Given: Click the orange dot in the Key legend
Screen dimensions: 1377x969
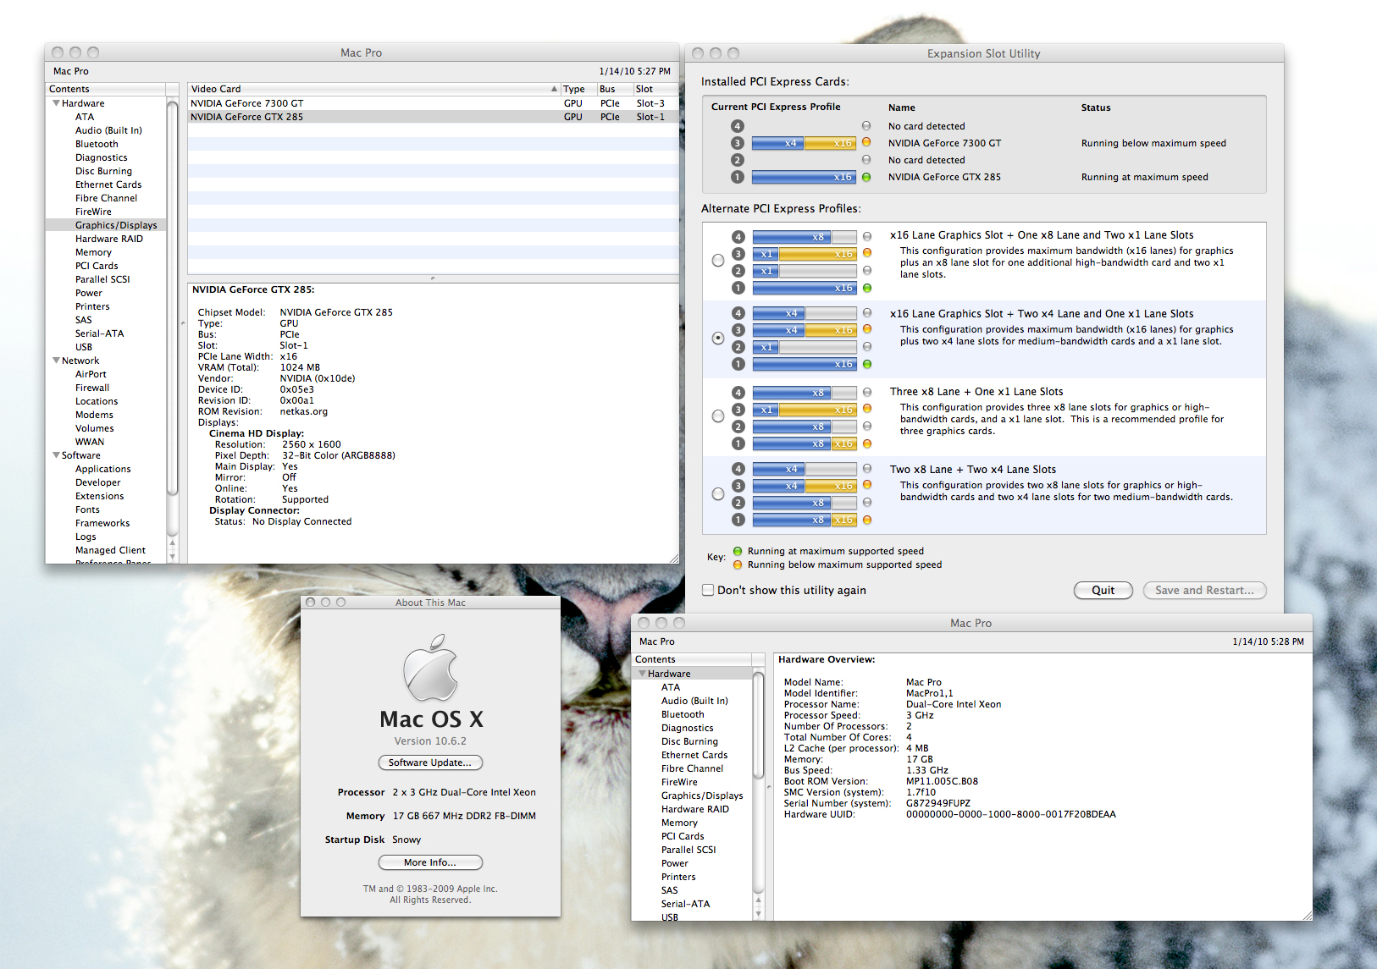Looking at the screenshot, I should tap(738, 564).
